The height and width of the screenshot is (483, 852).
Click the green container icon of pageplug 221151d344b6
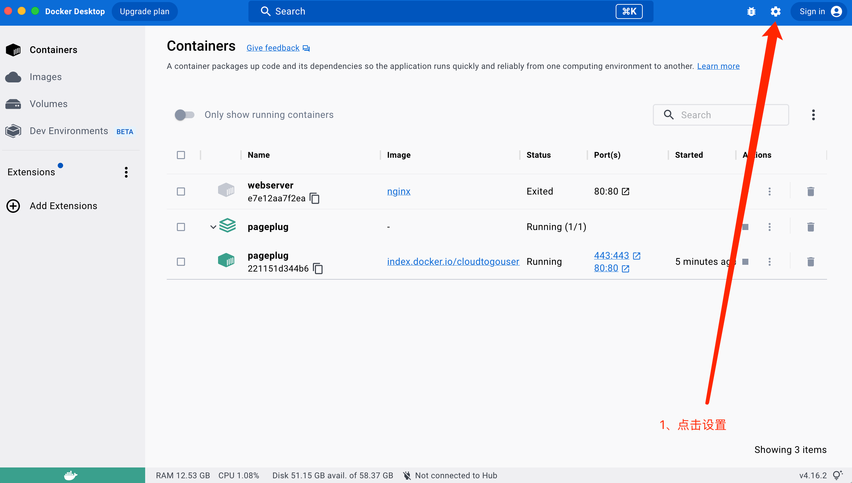coord(226,260)
